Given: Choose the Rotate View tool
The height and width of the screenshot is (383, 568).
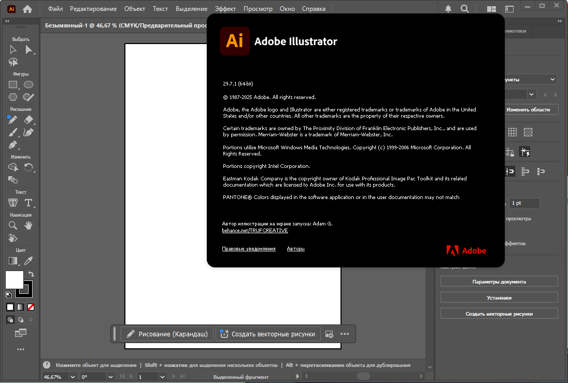Looking at the screenshot, I should coord(13,238).
